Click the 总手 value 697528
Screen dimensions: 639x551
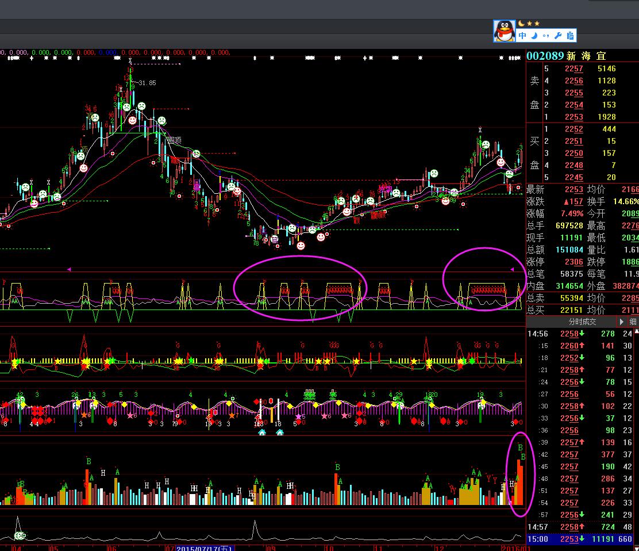pos(569,225)
